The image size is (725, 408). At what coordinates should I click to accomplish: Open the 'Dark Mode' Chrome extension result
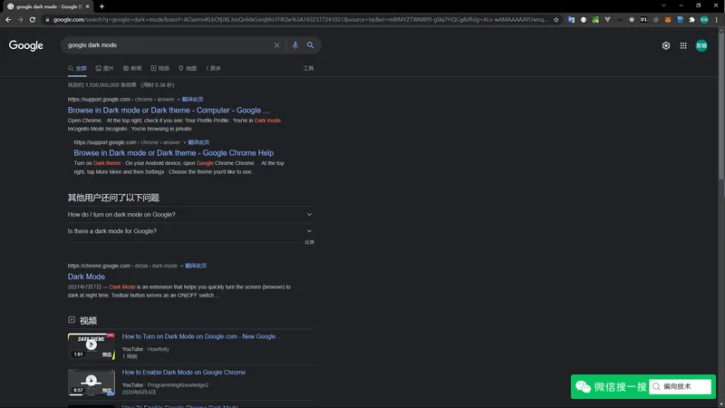pos(86,277)
